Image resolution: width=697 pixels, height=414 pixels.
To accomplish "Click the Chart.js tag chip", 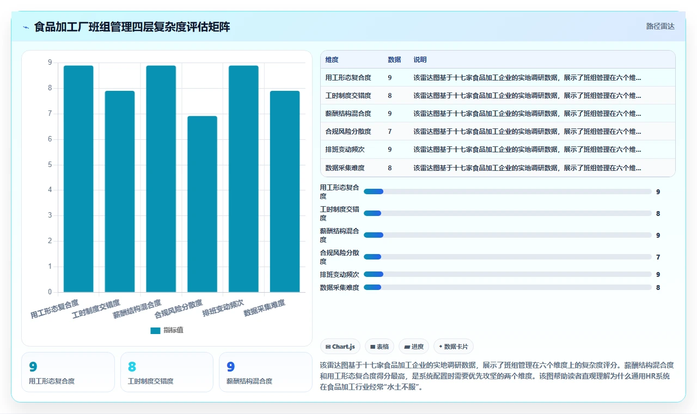I will point(340,347).
